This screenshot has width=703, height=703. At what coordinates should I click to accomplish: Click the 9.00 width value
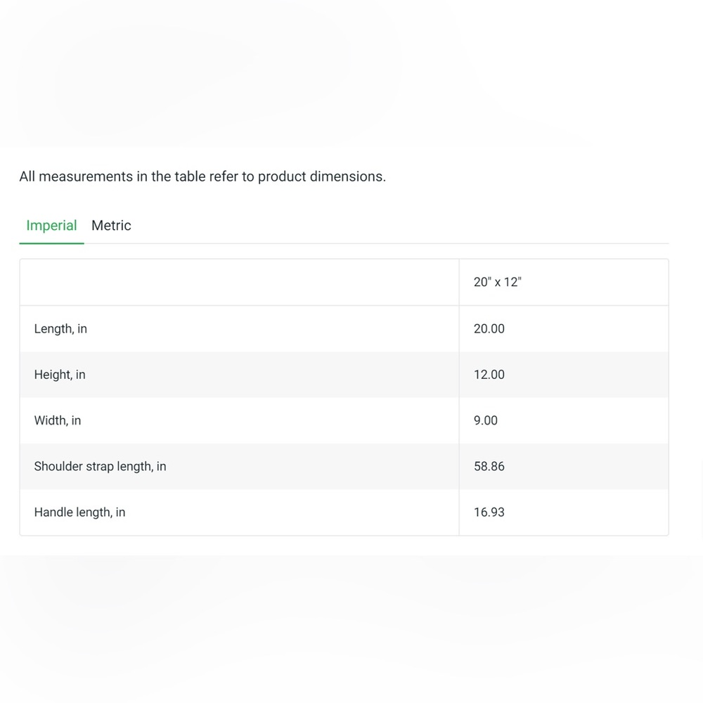486,420
